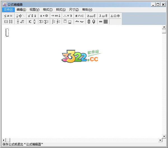Open the relational symbols palette (≤≠≈)
The image size is (168, 148).
8,16
